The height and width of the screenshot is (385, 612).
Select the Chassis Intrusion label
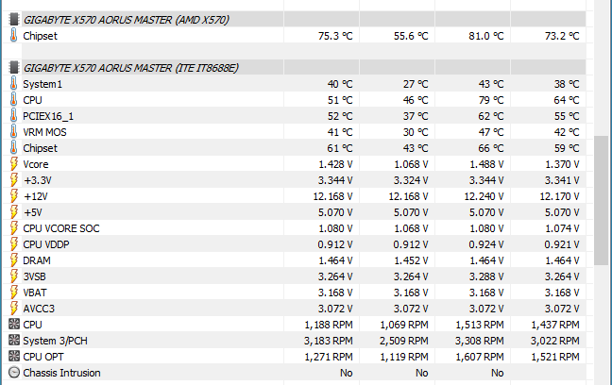point(61,373)
